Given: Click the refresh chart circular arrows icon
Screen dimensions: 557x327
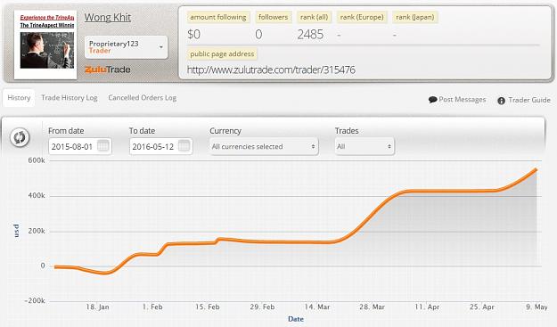Looking at the screenshot, I should pos(20,137).
